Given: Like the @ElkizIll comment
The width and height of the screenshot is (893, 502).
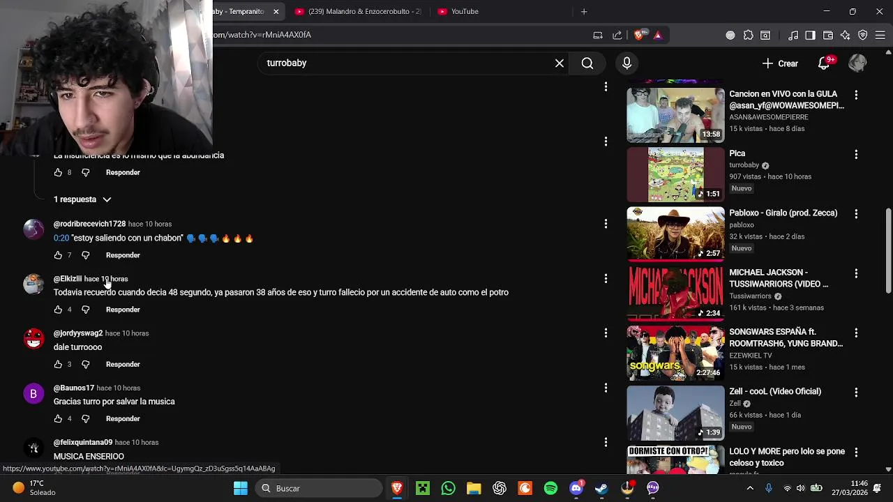Looking at the screenshot, I should pyautogui.click(x=58, y=310).
